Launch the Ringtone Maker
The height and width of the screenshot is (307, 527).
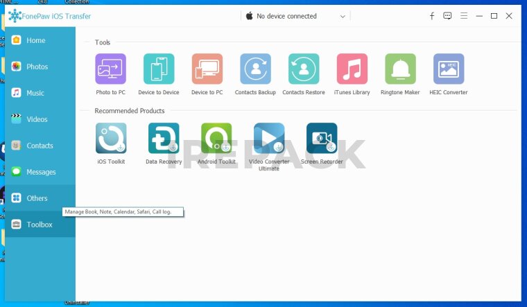coord(400,69)
